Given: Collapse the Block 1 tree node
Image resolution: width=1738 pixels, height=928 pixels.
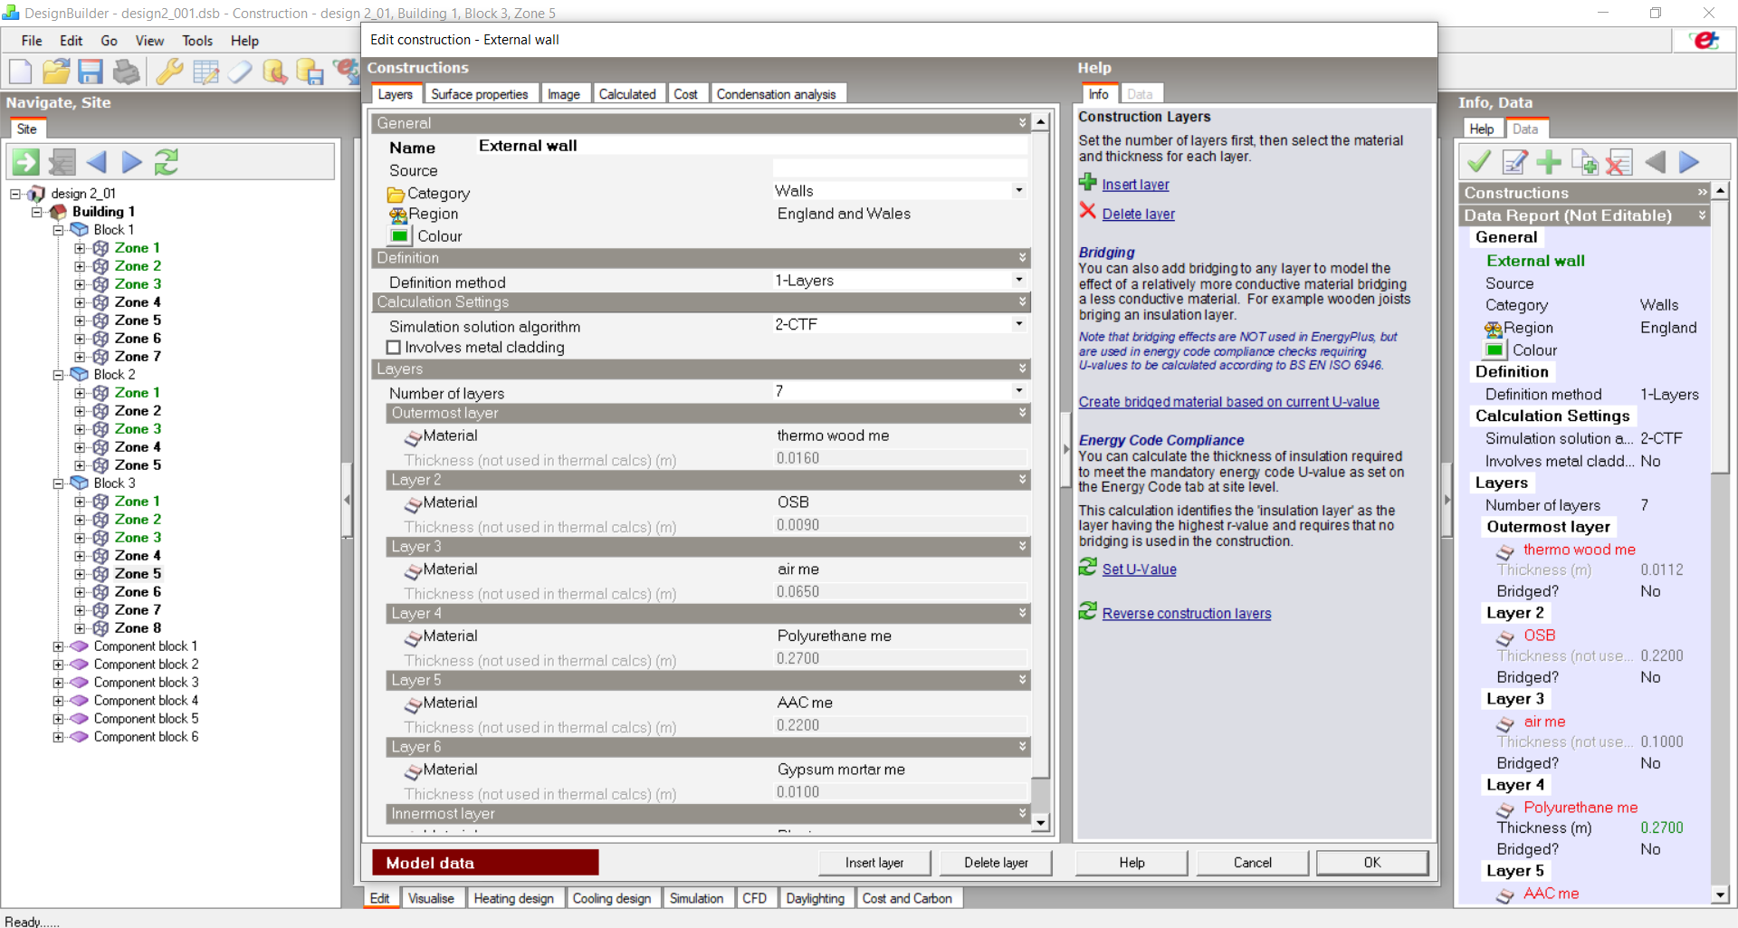Looking at the screenshot, I should [58, 230].
